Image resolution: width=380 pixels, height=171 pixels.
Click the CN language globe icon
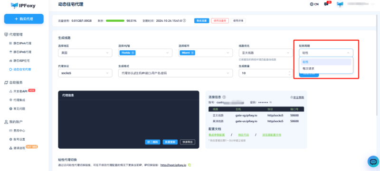point(312,4)
